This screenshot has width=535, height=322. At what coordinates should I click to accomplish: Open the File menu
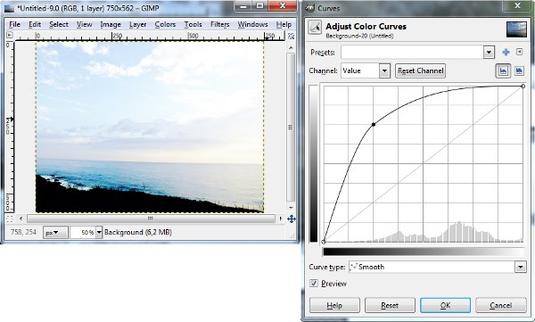click(14, 25)
